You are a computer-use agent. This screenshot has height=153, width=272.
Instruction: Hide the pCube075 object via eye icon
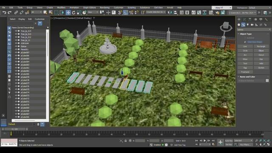tap(16, 89)
